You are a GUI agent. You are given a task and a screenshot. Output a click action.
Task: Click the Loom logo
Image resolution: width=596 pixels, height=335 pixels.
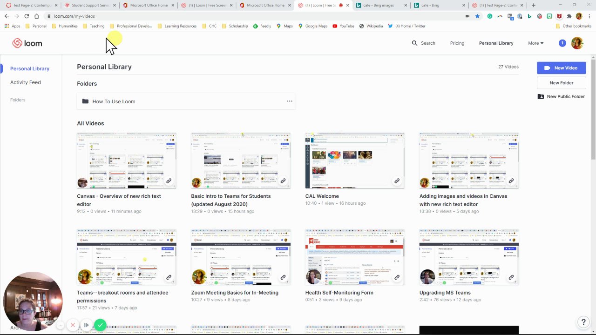click(27, 43)
